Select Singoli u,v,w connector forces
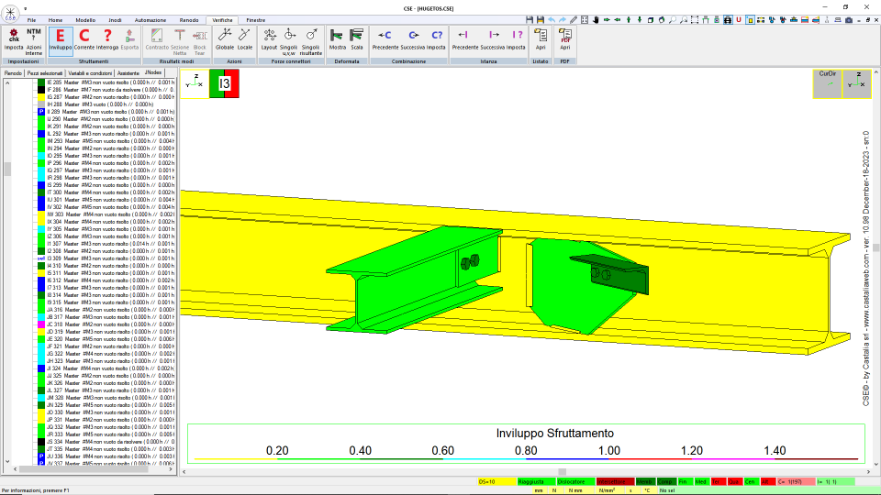Viewport: 881px width, 495px height. coord(289,41)
